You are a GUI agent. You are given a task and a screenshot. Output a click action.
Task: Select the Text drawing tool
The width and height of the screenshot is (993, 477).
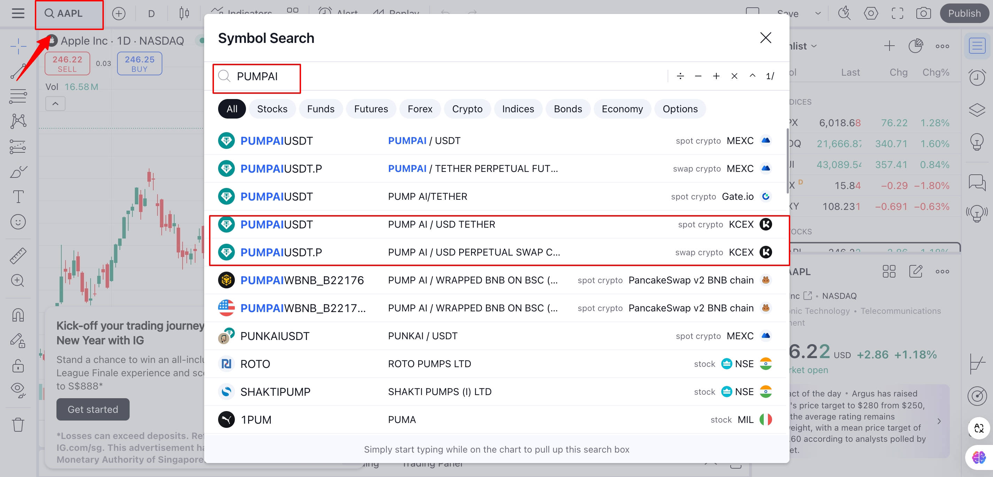pos(18,197)
